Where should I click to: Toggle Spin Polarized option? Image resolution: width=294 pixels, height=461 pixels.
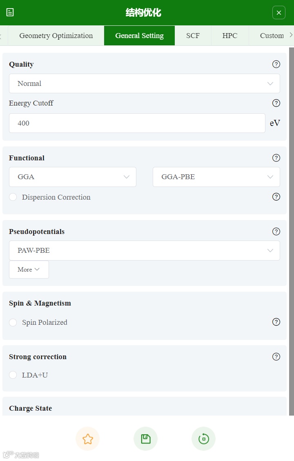[x=13, y=322]
